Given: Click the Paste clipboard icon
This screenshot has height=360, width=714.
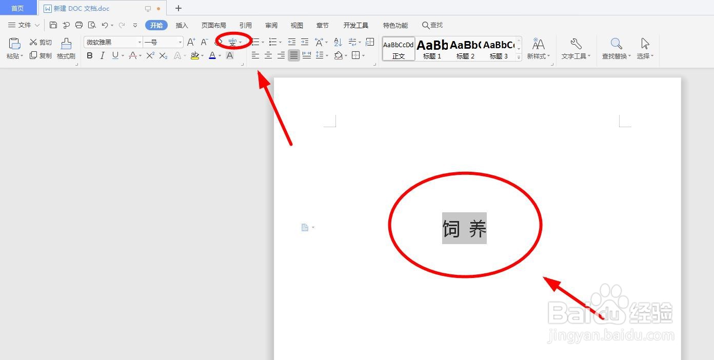Looking at the screenshot, I should click(15, 44).
